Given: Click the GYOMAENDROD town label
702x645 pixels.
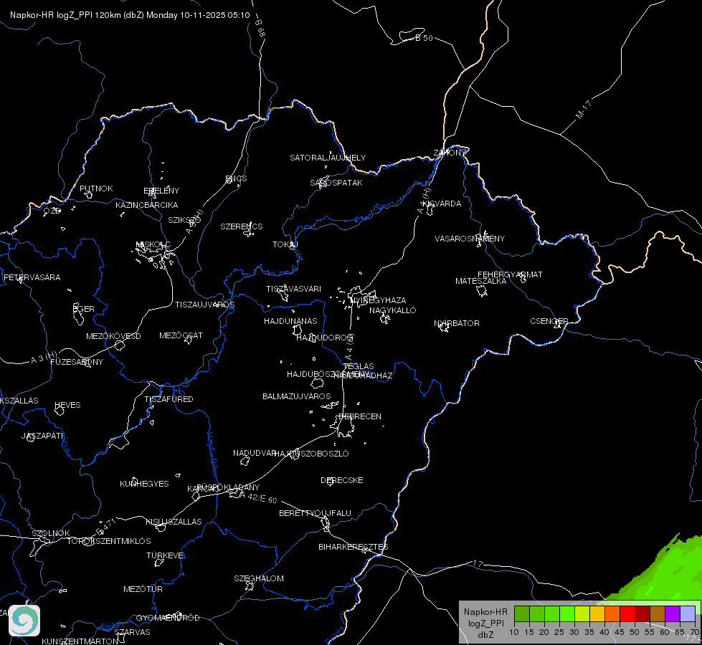Looking at the screenshot, I should 168,618.
